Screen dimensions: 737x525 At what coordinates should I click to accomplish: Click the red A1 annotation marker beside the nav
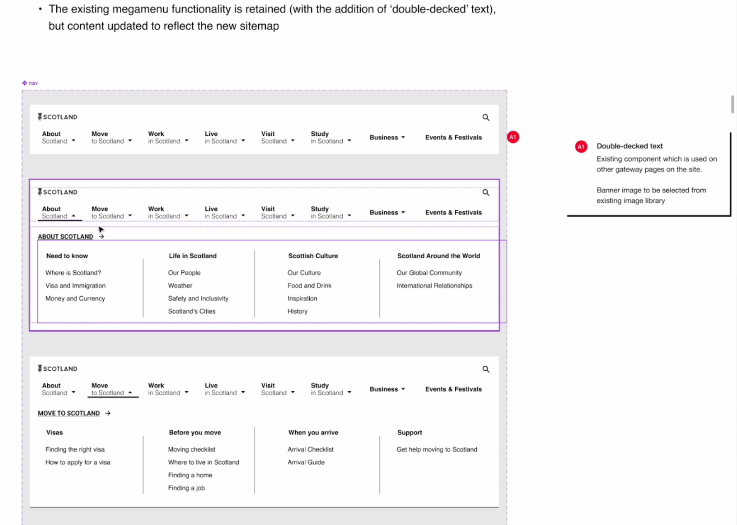(513, 137)
